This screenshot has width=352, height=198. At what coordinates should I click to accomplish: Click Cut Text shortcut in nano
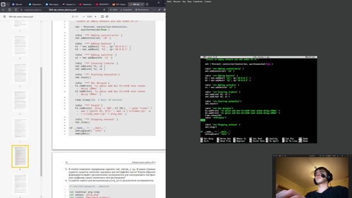pos(256,139)
